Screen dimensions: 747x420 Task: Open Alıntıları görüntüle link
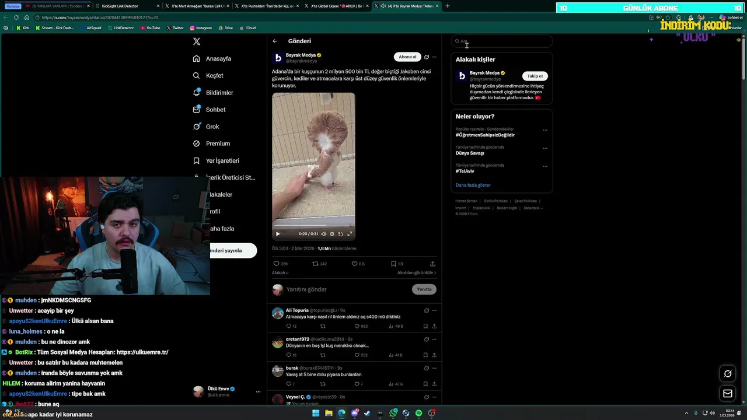click(x=417, y=273)
